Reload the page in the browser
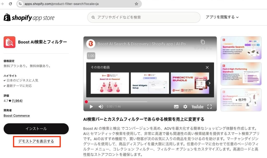The image size is (267, 158). click(x=10, y=4)
